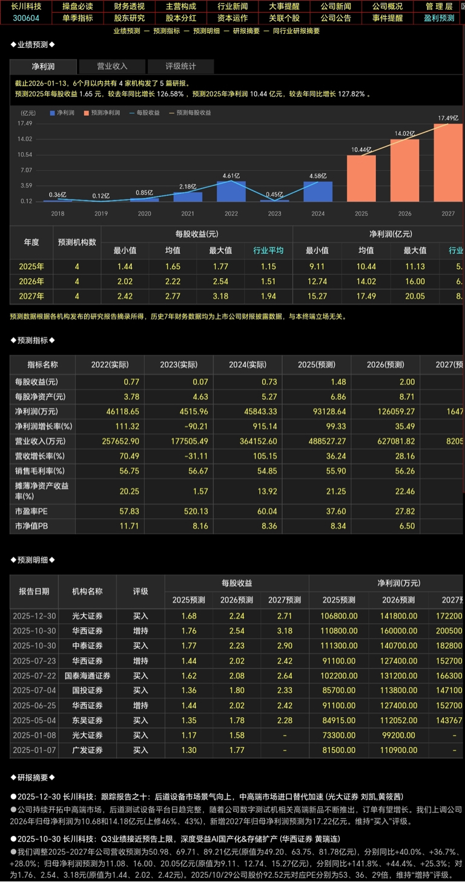Select 2025-10-30 中泰证券 row
Viewport: 465px width, 882px height.
pos(237,646)
